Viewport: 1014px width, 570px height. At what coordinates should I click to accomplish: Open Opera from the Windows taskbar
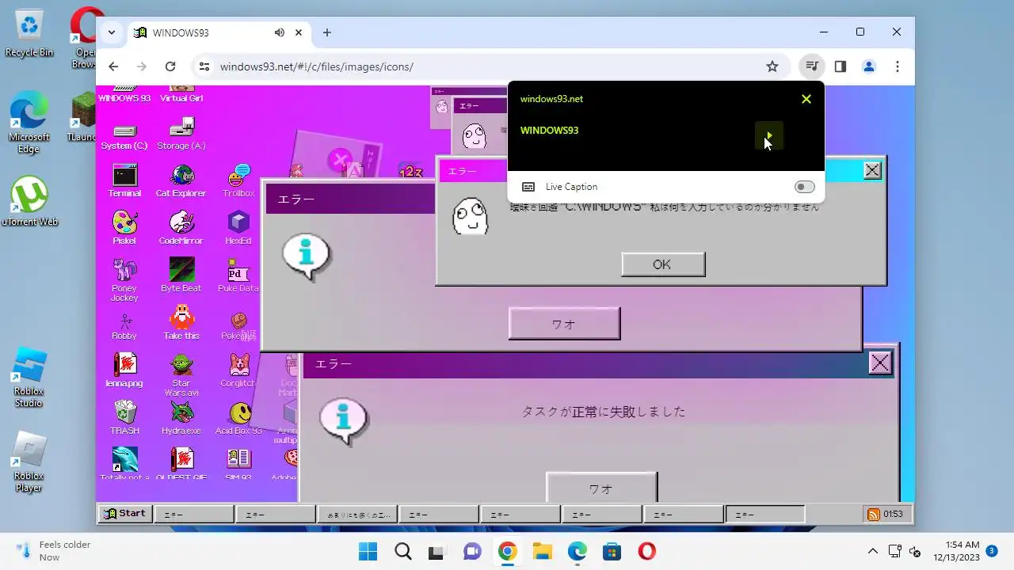point(646,551)
